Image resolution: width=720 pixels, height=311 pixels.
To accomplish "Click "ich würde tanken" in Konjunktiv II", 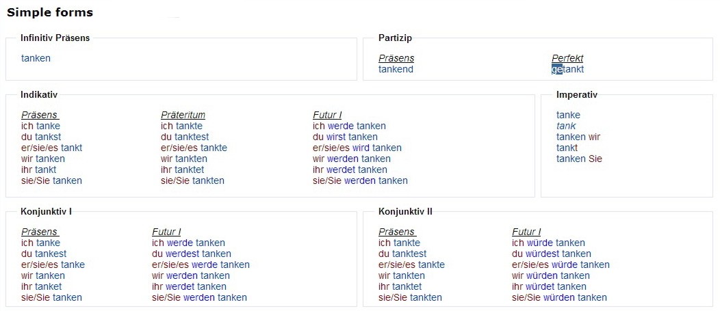I will point(548,243).
